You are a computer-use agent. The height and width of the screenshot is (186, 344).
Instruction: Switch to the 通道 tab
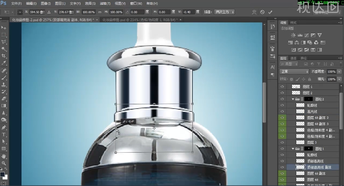(293, 58)
